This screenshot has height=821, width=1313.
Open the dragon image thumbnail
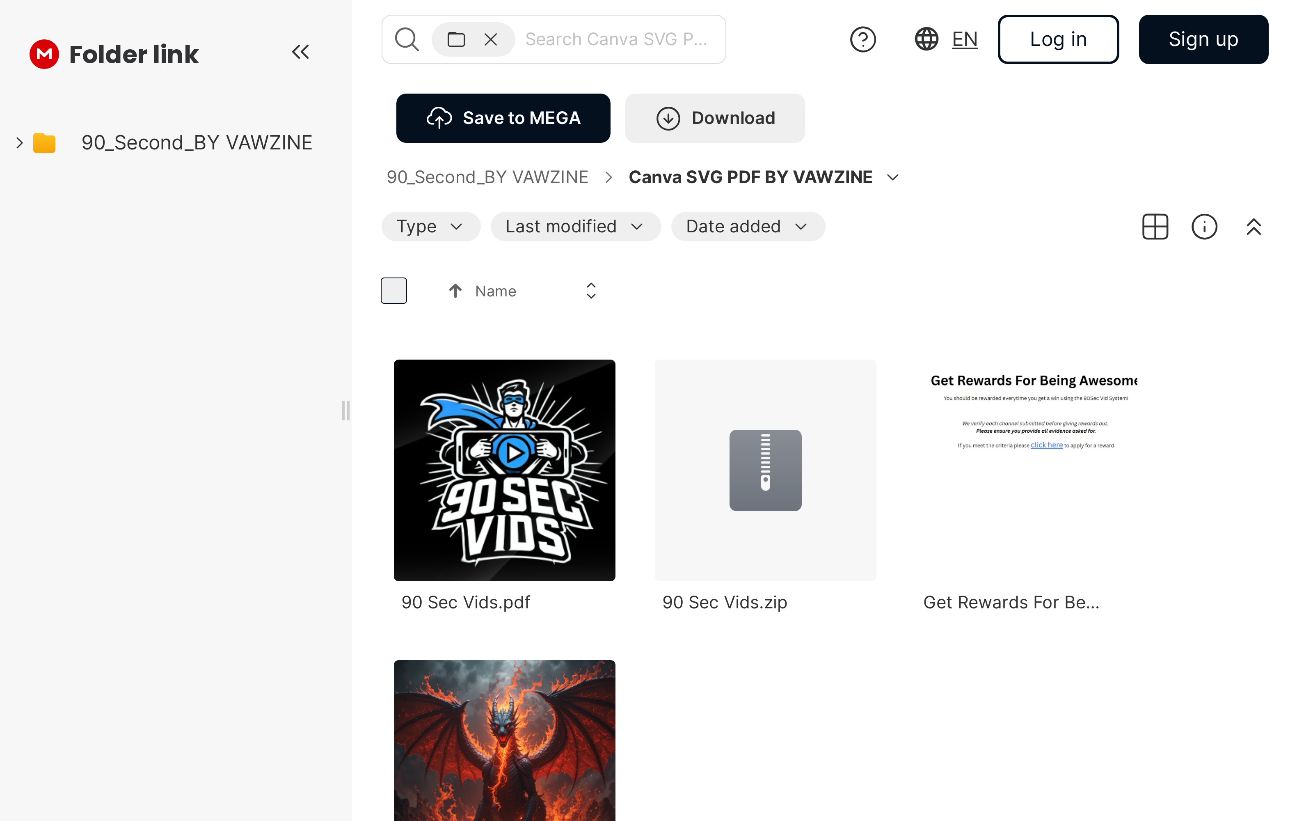[505, 741]
